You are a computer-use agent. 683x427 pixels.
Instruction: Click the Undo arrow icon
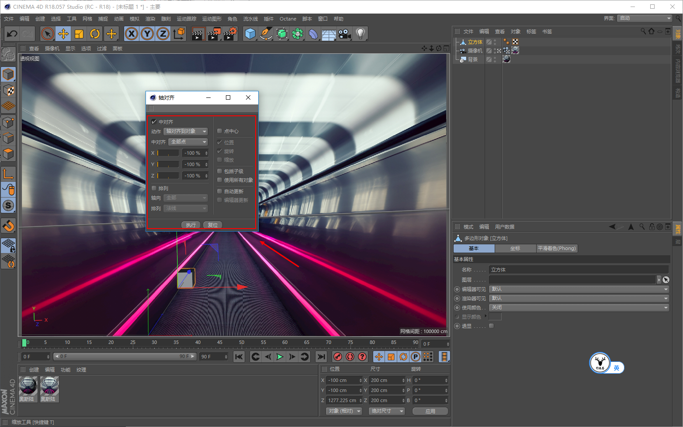pyautogui.click(x=12, y=34)
